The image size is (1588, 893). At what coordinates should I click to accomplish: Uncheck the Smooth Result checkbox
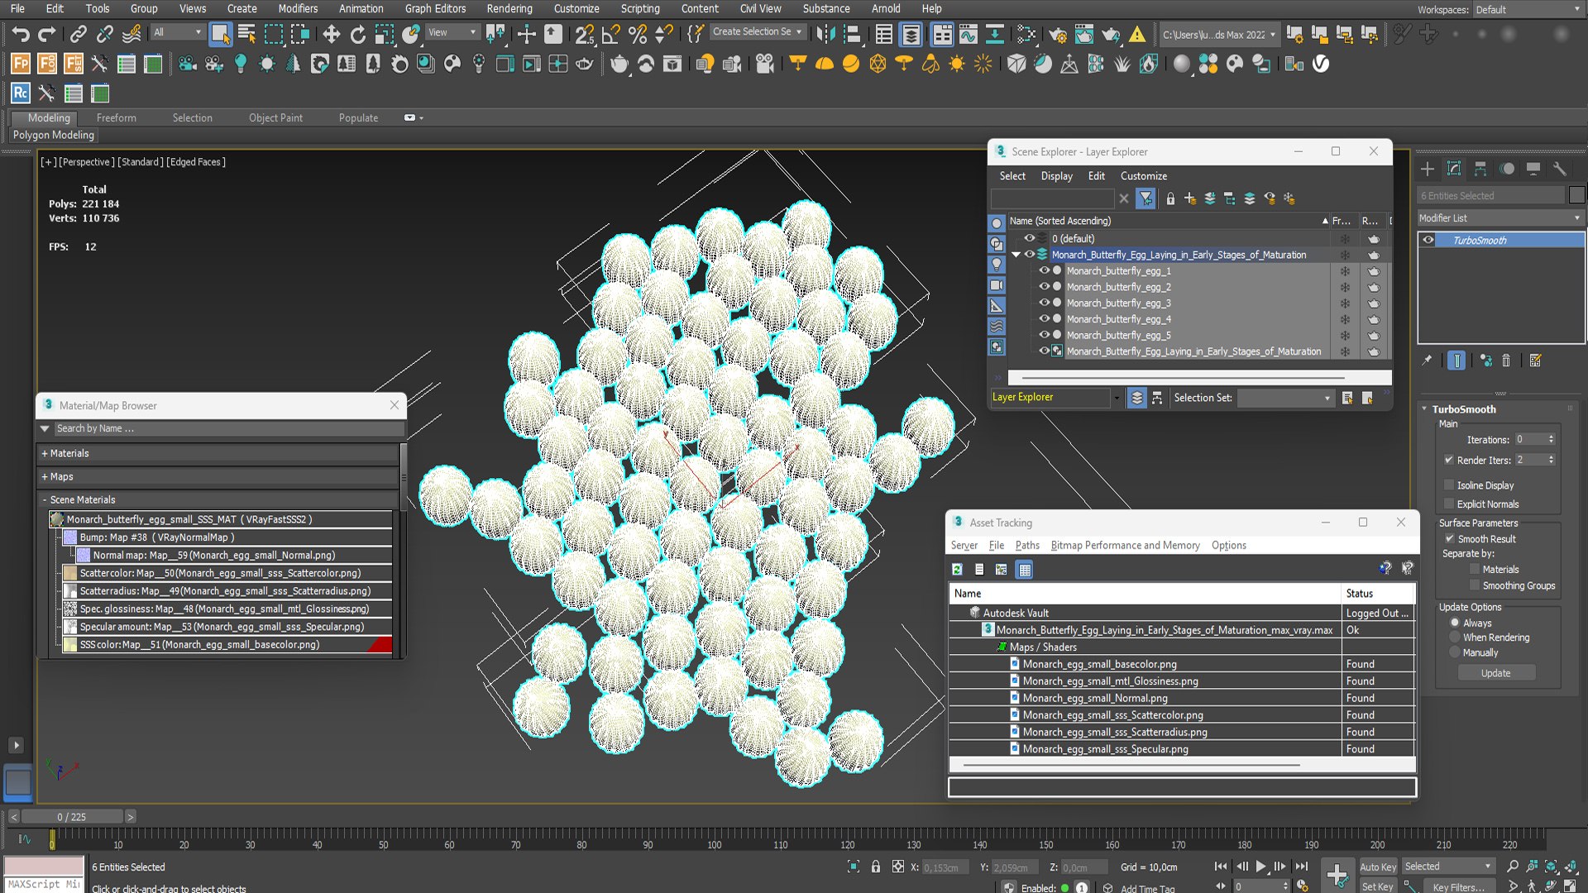(x=1449, y=538)
